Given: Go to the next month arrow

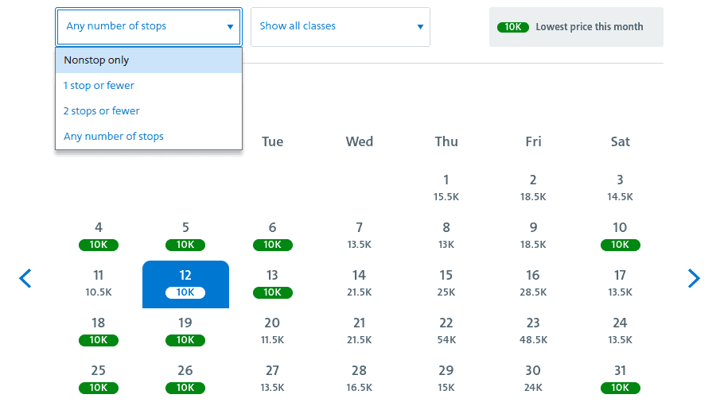Looking at the screenshot, I should pyautogui.click(x=694, y=278).
